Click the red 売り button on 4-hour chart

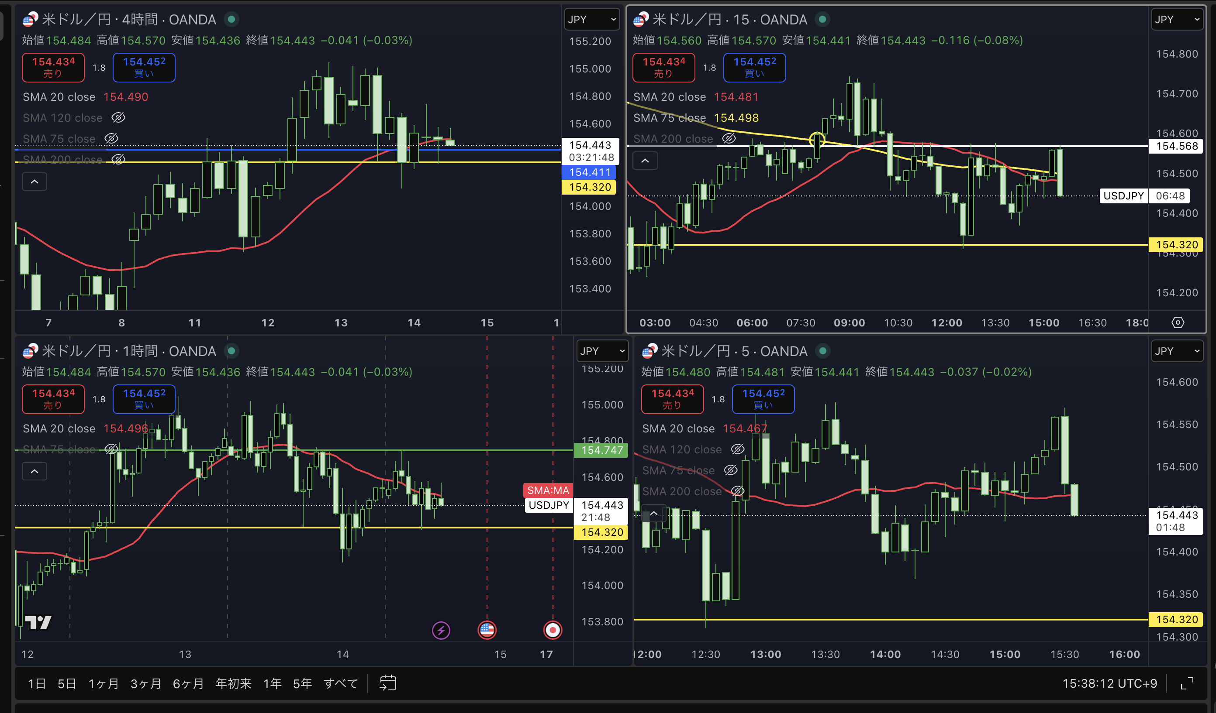click(x=53, y=67)
